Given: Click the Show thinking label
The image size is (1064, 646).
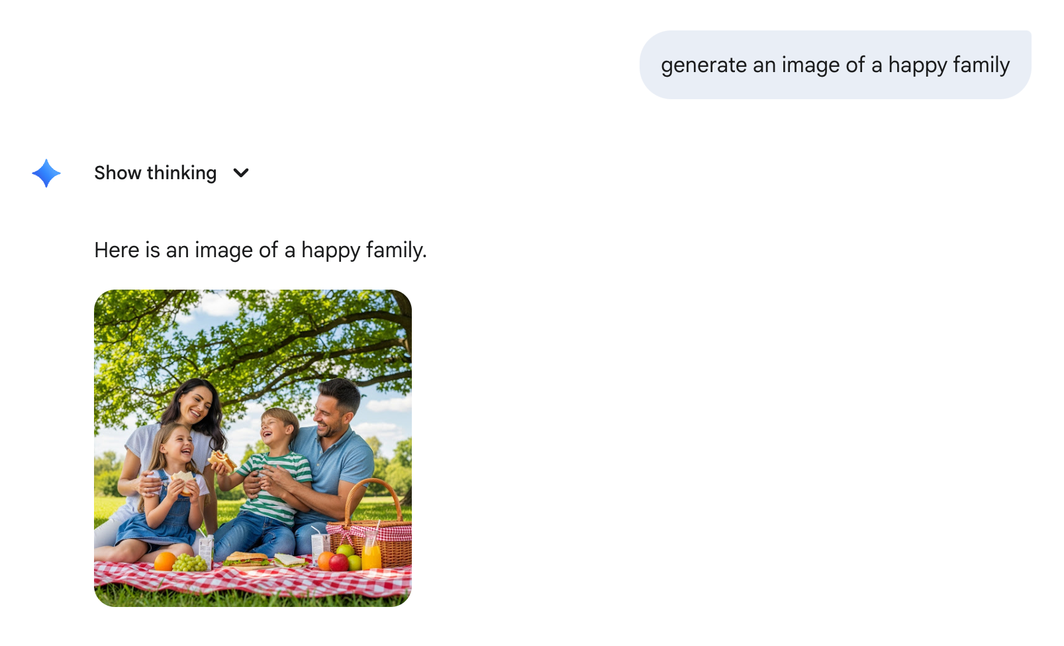Looking at the screenshot, I should point(155,173).
